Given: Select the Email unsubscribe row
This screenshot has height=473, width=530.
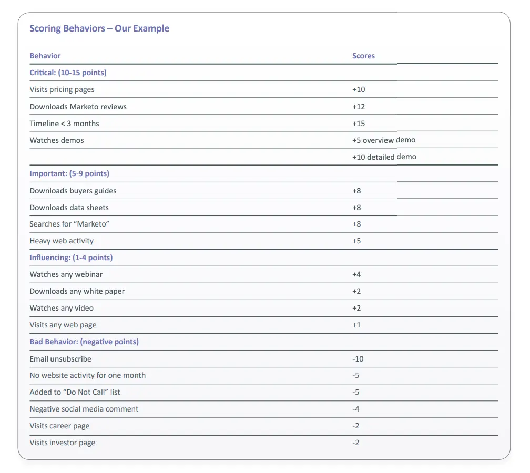Looking at the screenshot, I should point(60,358).
